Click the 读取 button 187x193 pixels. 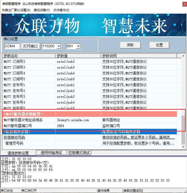tap(130, 45)
